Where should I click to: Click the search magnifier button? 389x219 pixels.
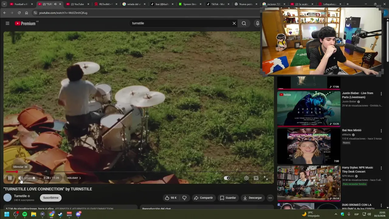coord(244,23)
